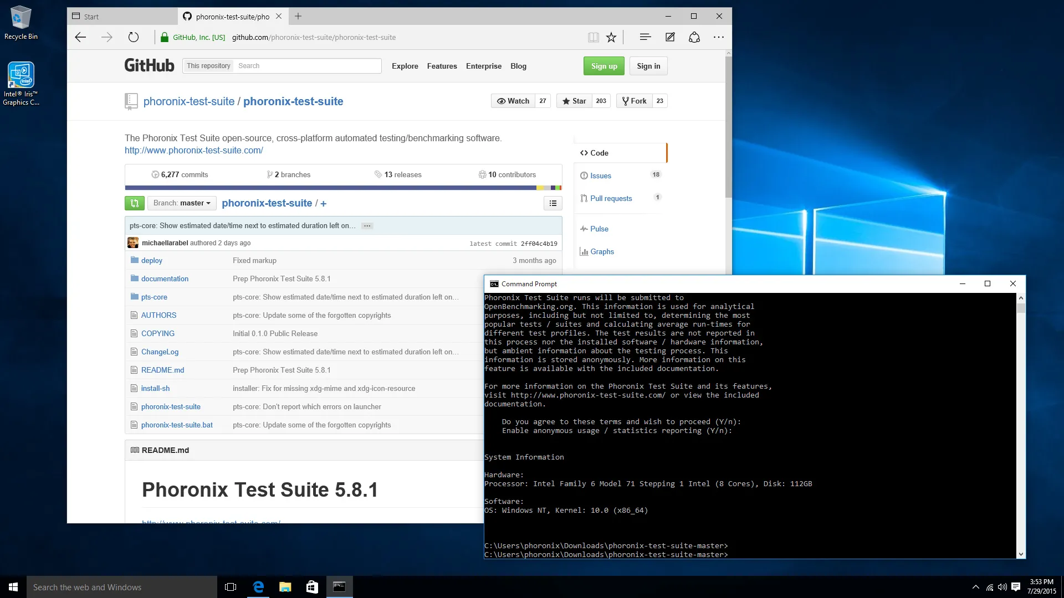
Task: Expand the truncated commit message ellipsis
Action: pos(367,226)
